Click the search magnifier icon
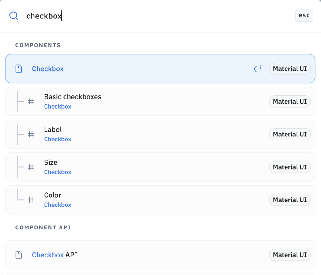This screenshot has width=321, height=275. (13, 16)
